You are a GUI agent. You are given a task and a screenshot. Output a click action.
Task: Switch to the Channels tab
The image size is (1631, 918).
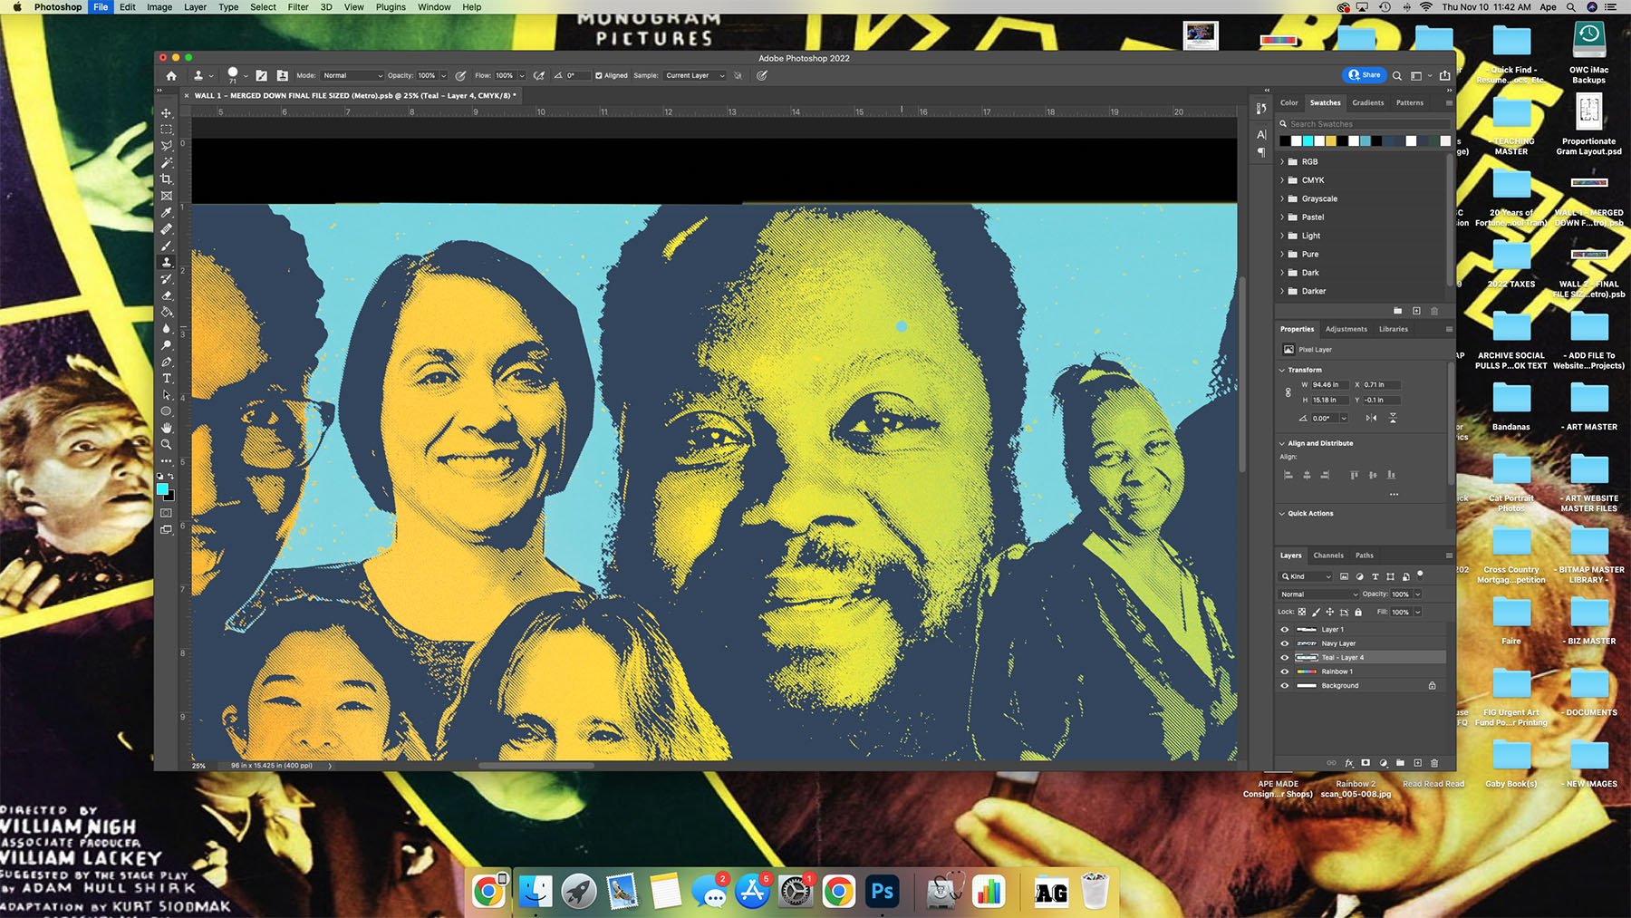(1328, 556)
